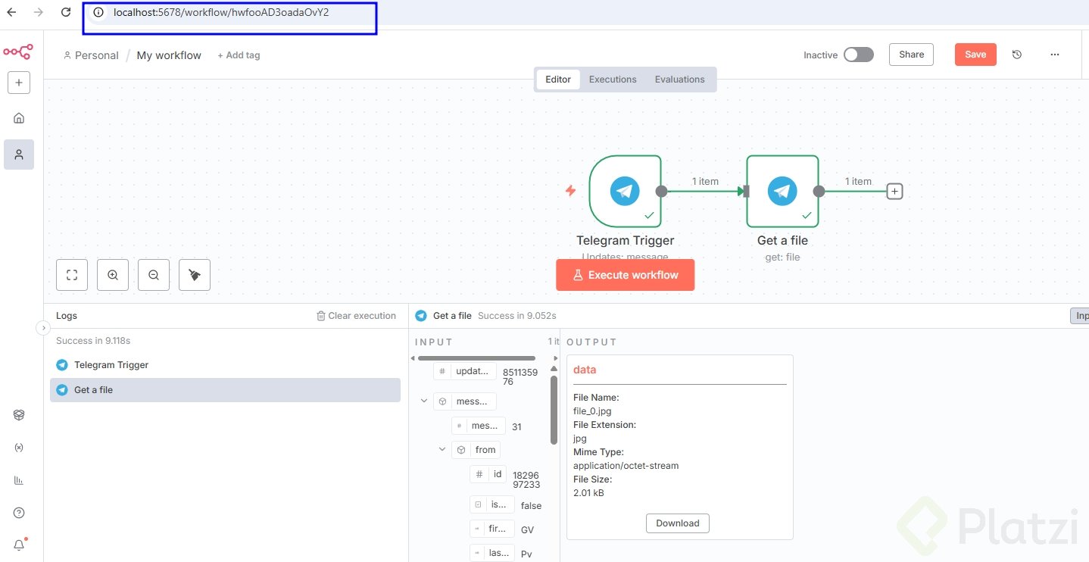This screenshot has width=1089, height=562.
Task: Click the 'updat...' field in input data
Action: point(465,371)
